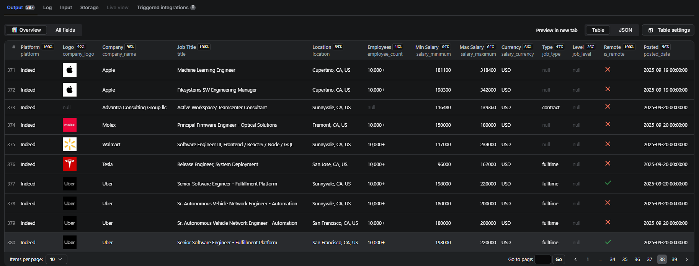
Task: Click the Remote column header
Action: pos(619,50)
